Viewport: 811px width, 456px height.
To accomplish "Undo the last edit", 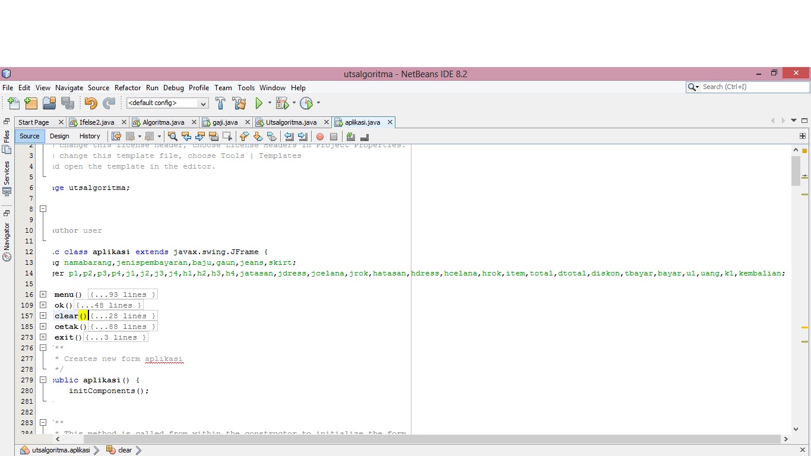I will click(x=91, y=103).
